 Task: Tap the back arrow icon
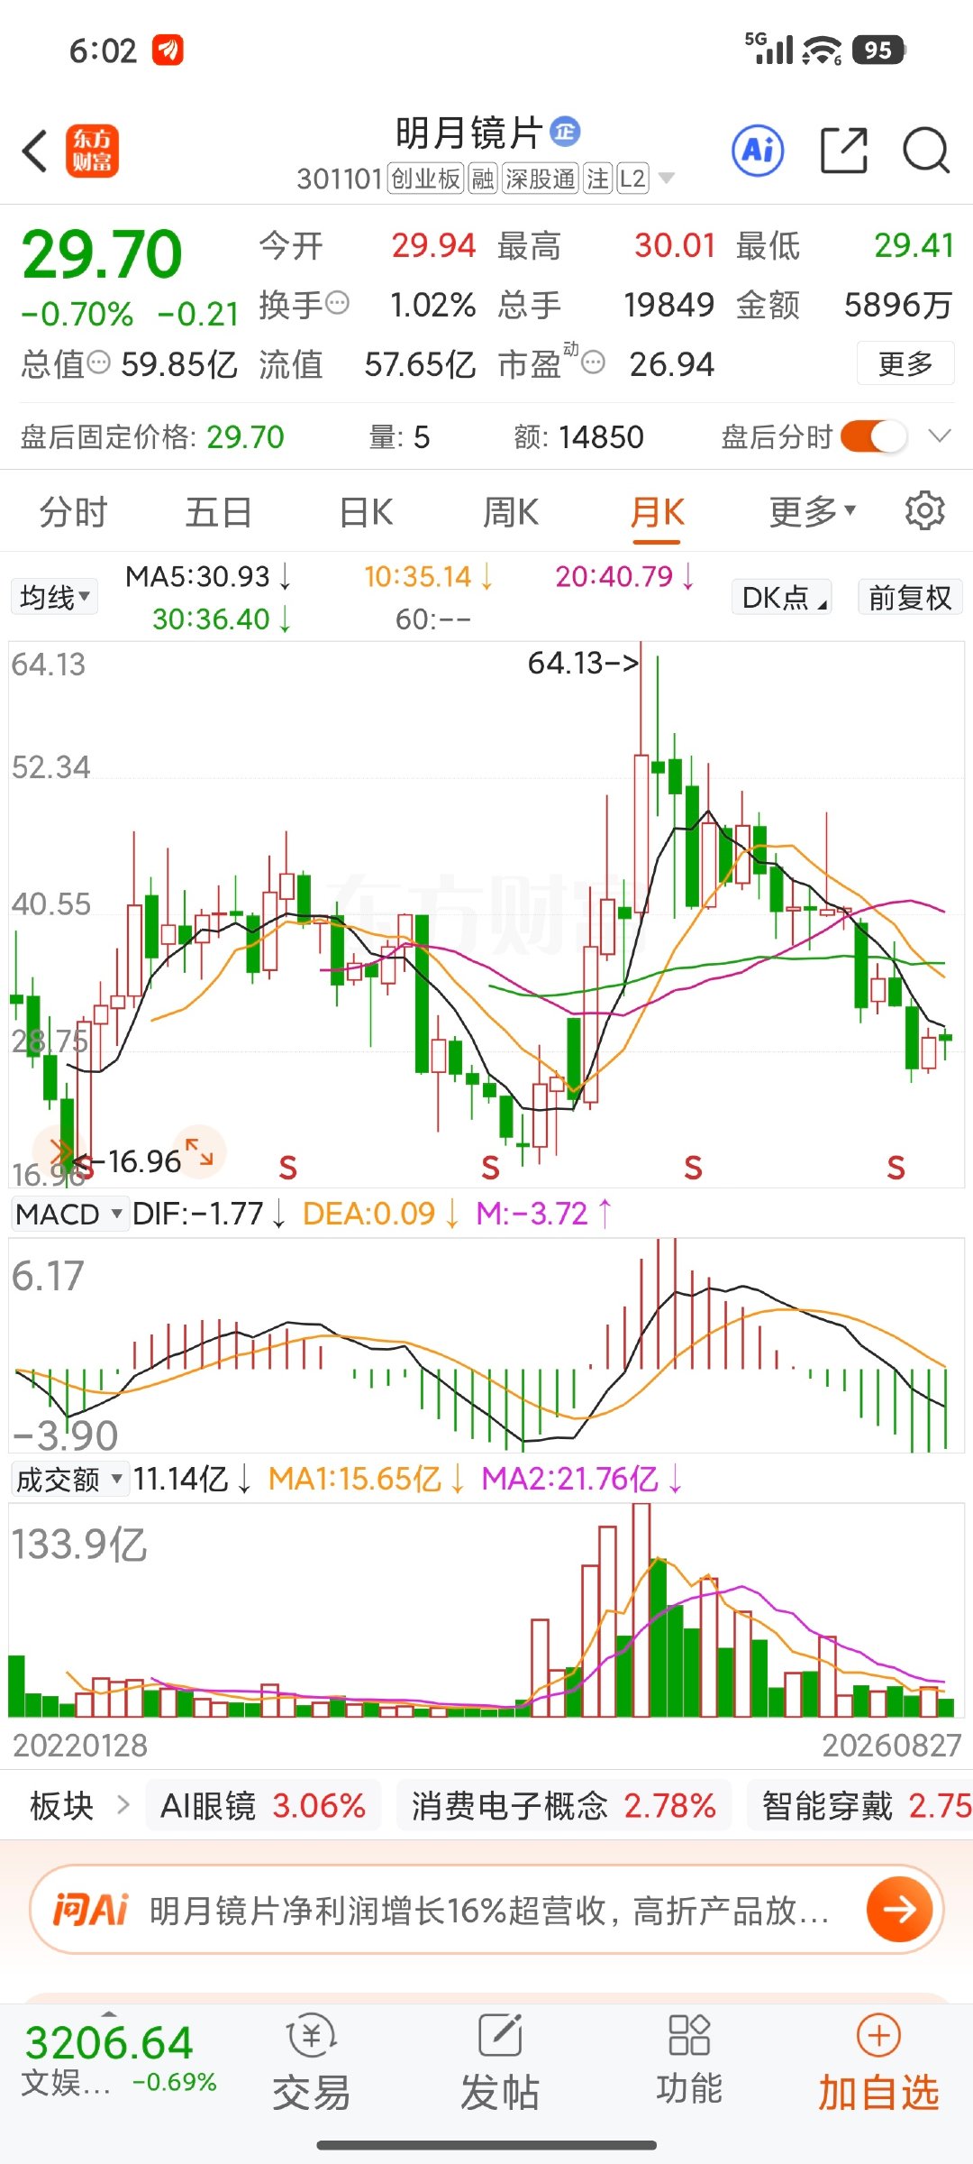click(x=35, y=151)
